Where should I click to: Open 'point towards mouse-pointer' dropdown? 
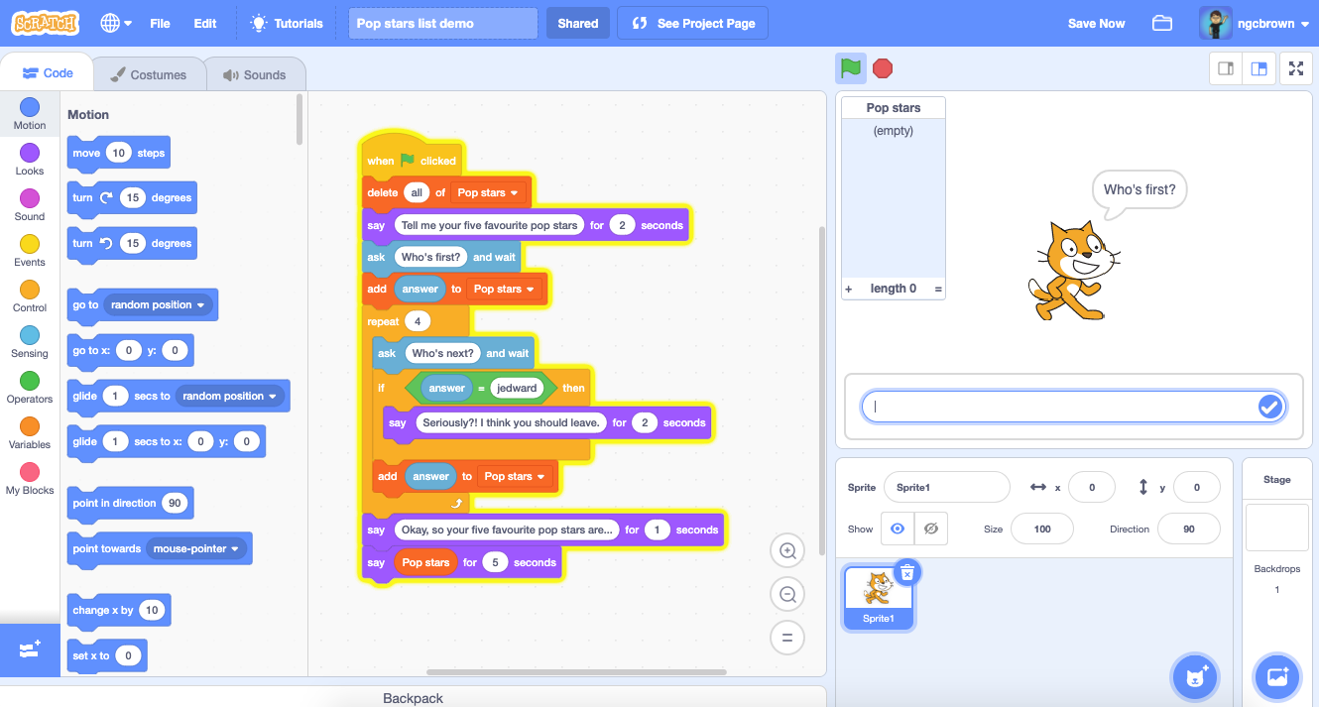pos(197,548)
